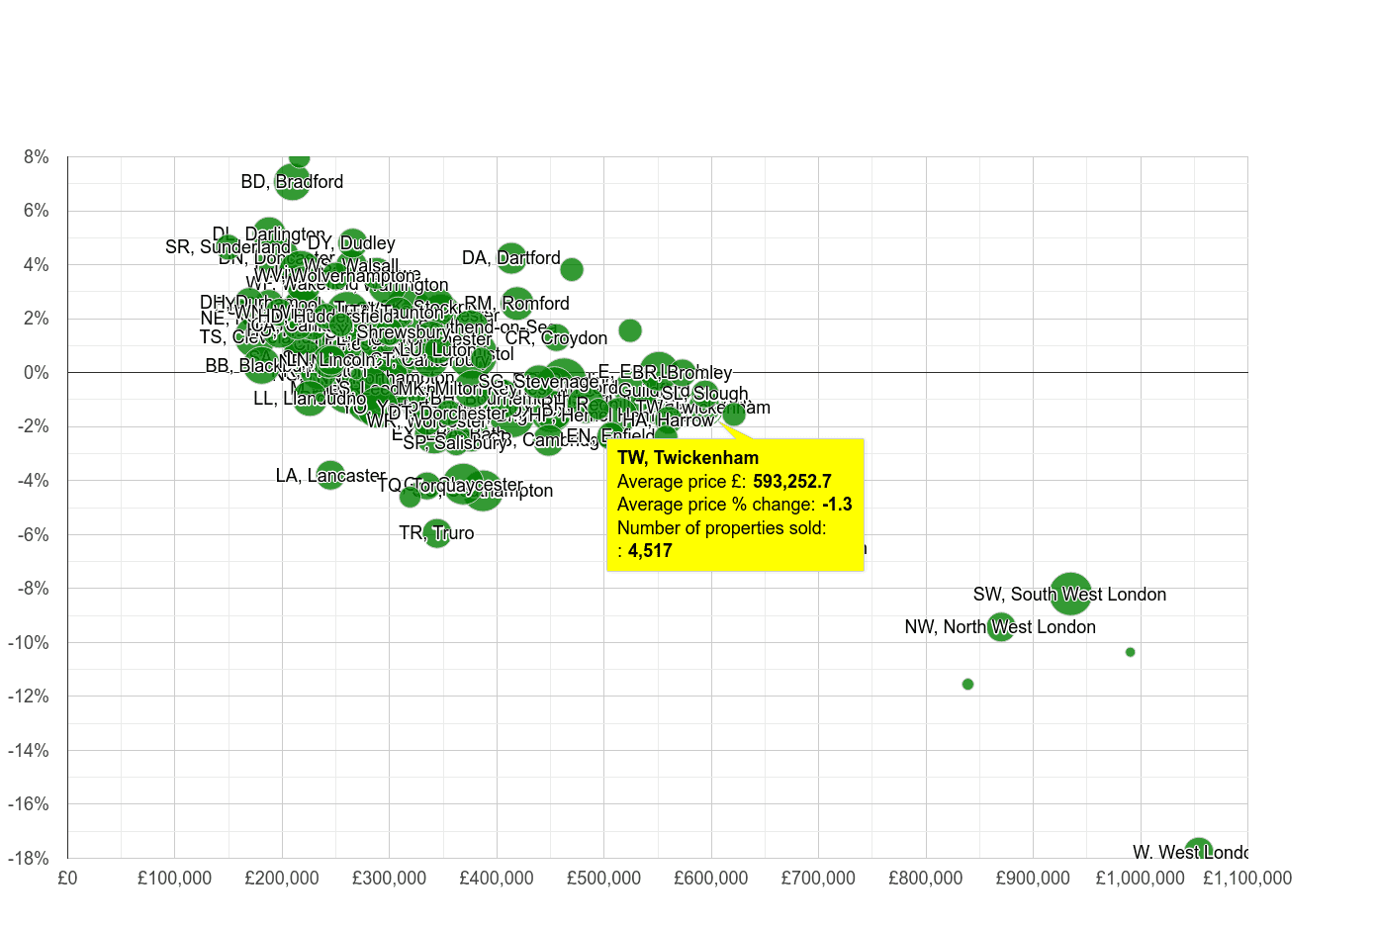Click the RM Romford label
This screenshot has width=1375, height=930.
pos(518,303)
